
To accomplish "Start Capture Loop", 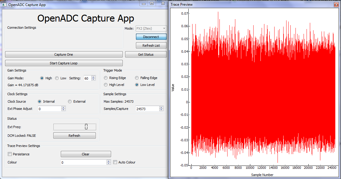I will coord(64,63).
